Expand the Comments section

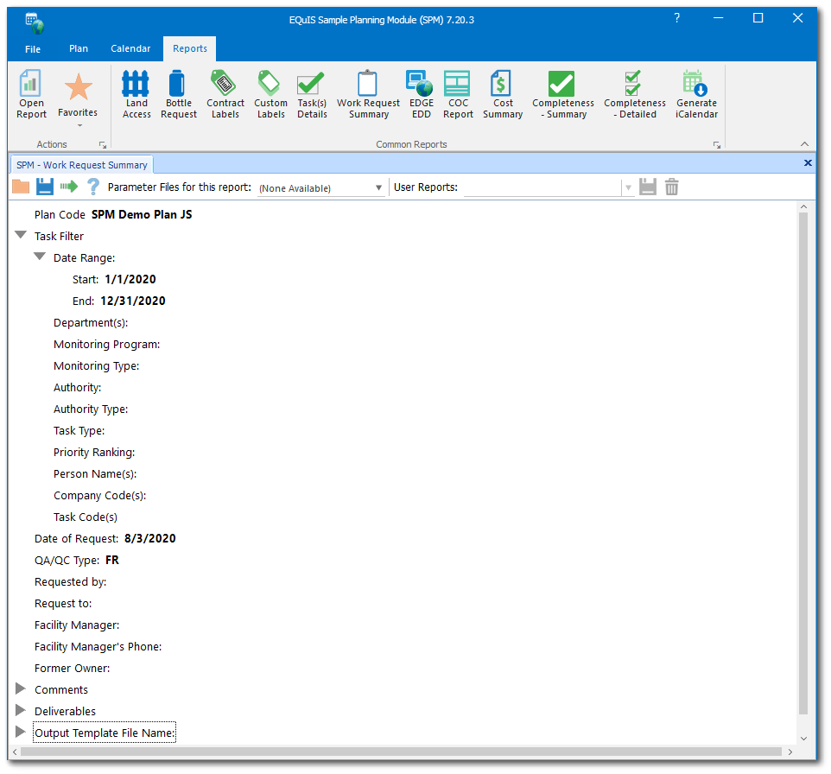coord(21,688)
